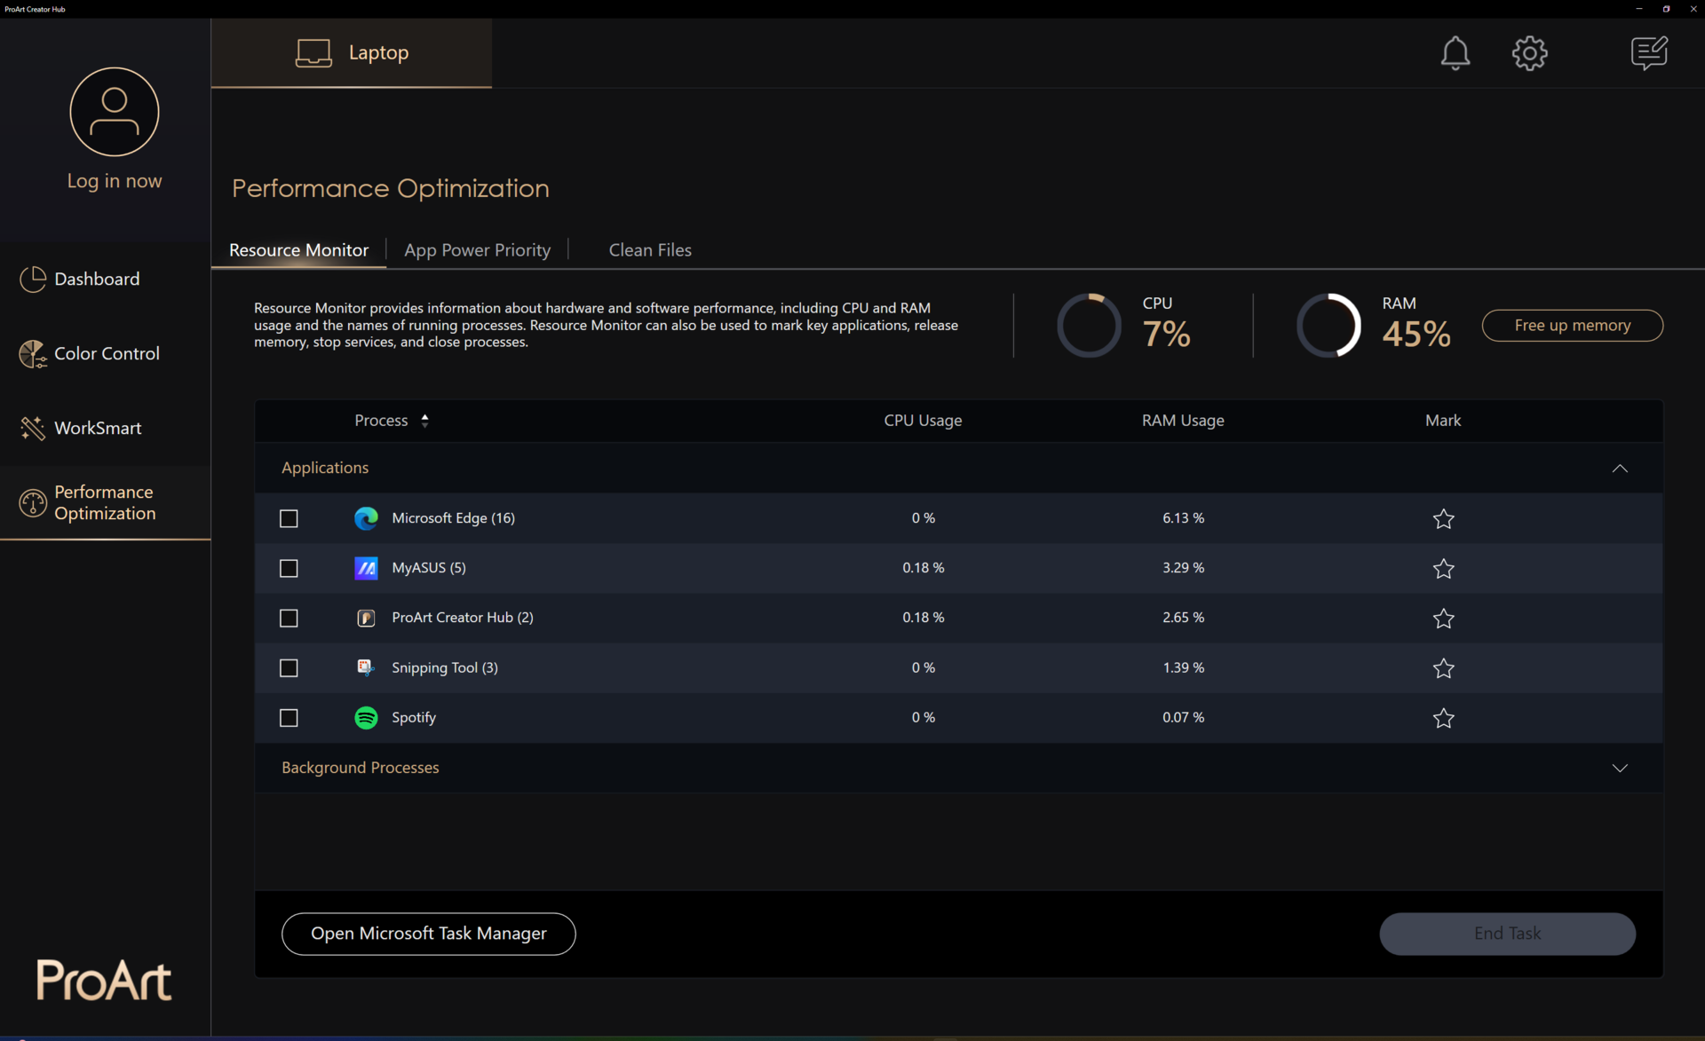Open Microsoft Task Manager button
Viewport: 1705px width, 1041px height.
[428, 934]
